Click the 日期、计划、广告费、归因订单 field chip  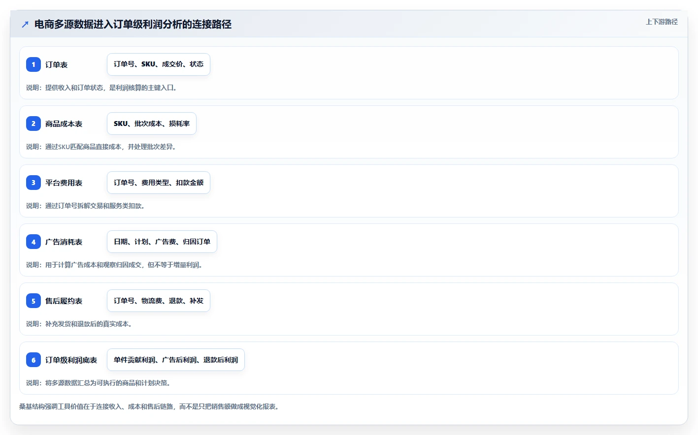162,242
